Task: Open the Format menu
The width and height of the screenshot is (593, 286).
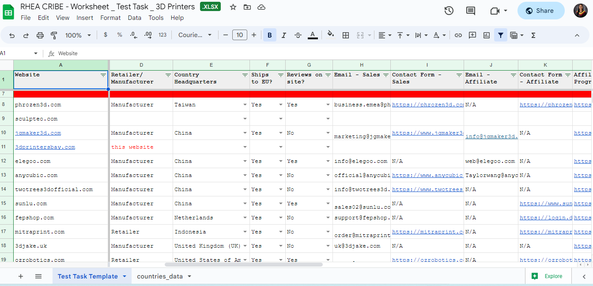Action: pos(110,18)
